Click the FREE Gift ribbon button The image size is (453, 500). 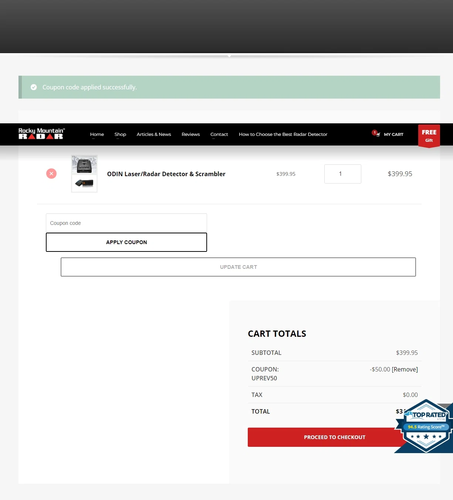coord(429,136)
